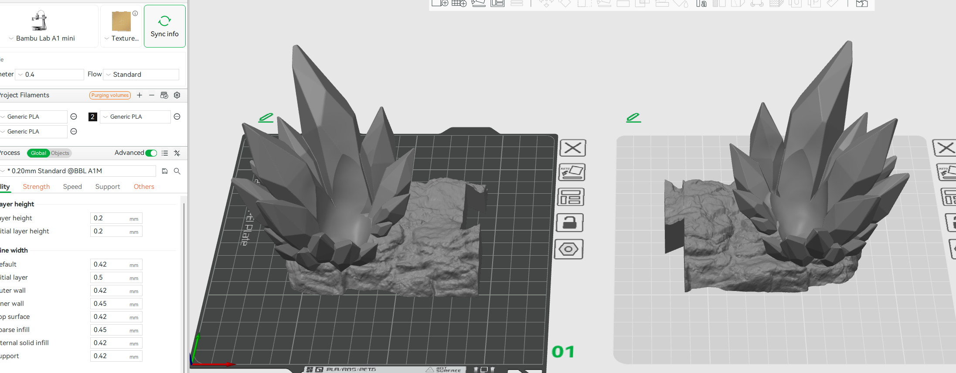The width and height of the screenshot is (956, 373).
Task: Remove all objects on plate 01
Action: [x=572, y=148]
